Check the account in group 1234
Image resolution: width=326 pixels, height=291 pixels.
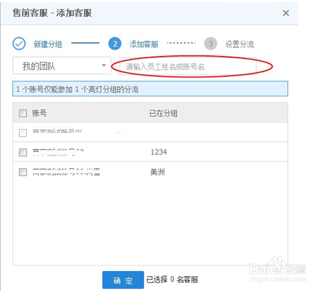click(23, 152)
